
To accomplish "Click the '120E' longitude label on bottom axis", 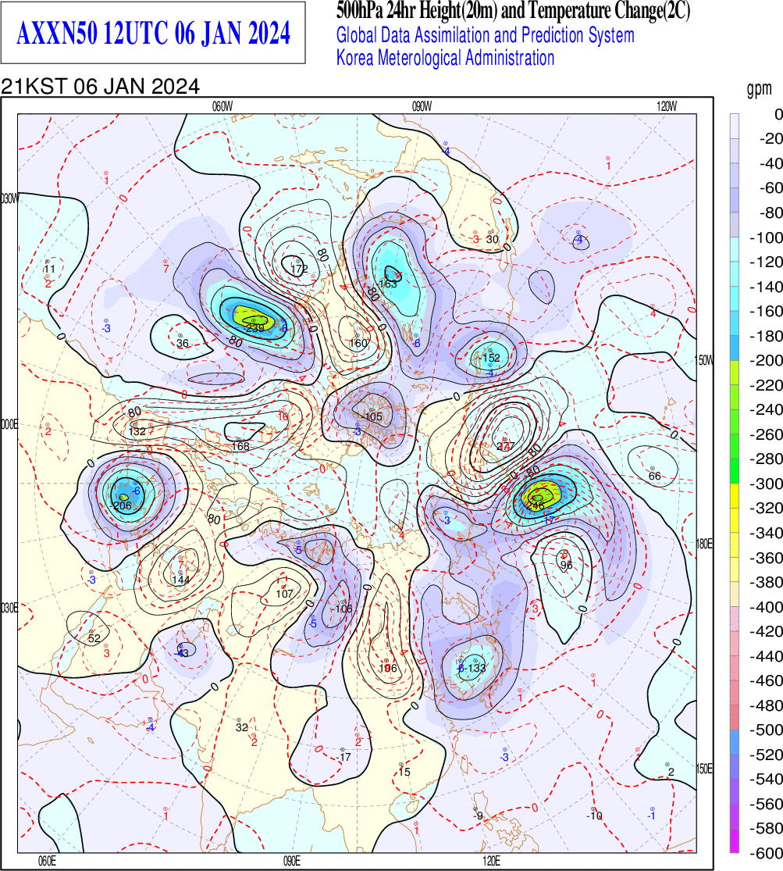I will [491, 861].
